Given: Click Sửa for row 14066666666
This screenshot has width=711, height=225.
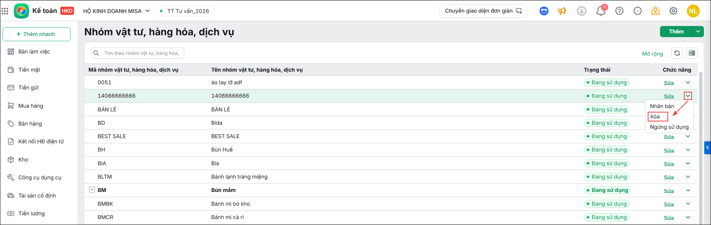Looking at the screenshot, I should (x=669, y=97).
